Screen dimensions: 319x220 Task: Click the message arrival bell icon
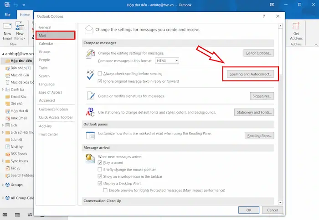[x=90, y=159]
